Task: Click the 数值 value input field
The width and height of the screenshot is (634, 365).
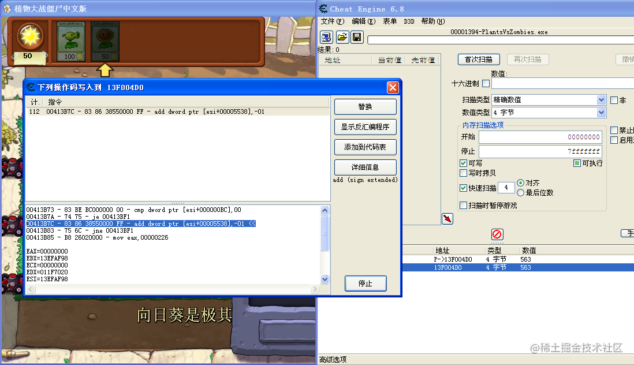Action: [562, 83]
